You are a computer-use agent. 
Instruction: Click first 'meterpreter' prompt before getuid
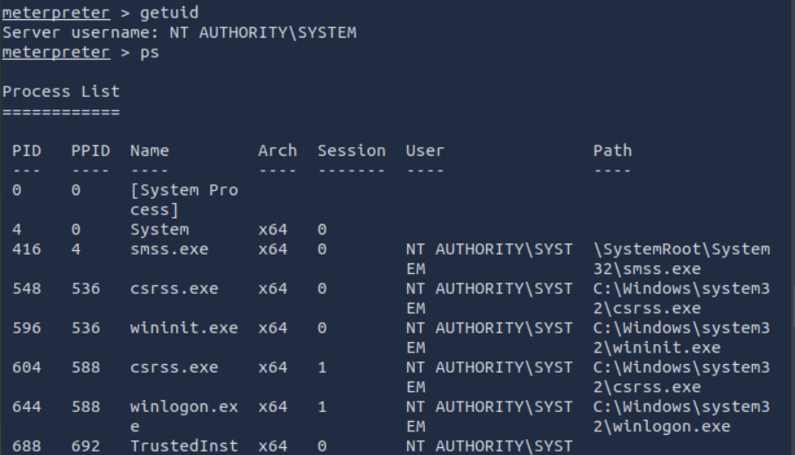point(56,13)
